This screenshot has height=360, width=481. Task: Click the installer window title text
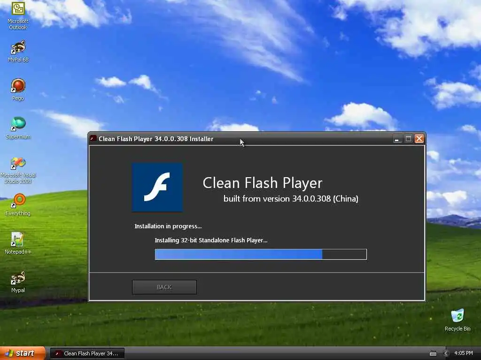[x=156, y=139]
